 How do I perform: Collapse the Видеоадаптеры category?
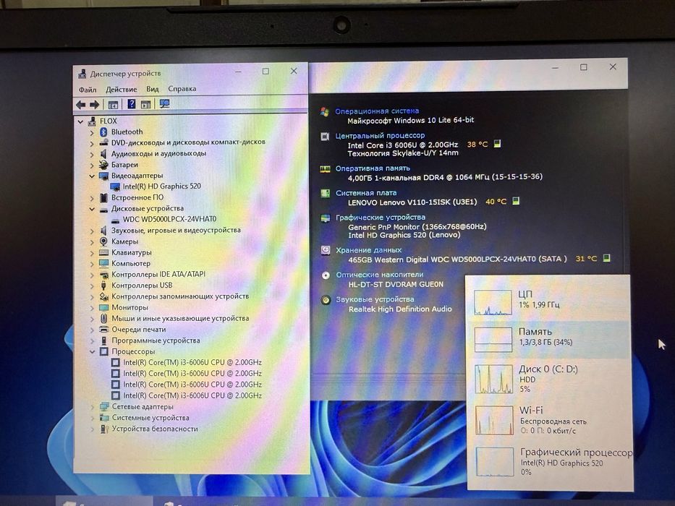pyautogui.click(x=92, y=176)
